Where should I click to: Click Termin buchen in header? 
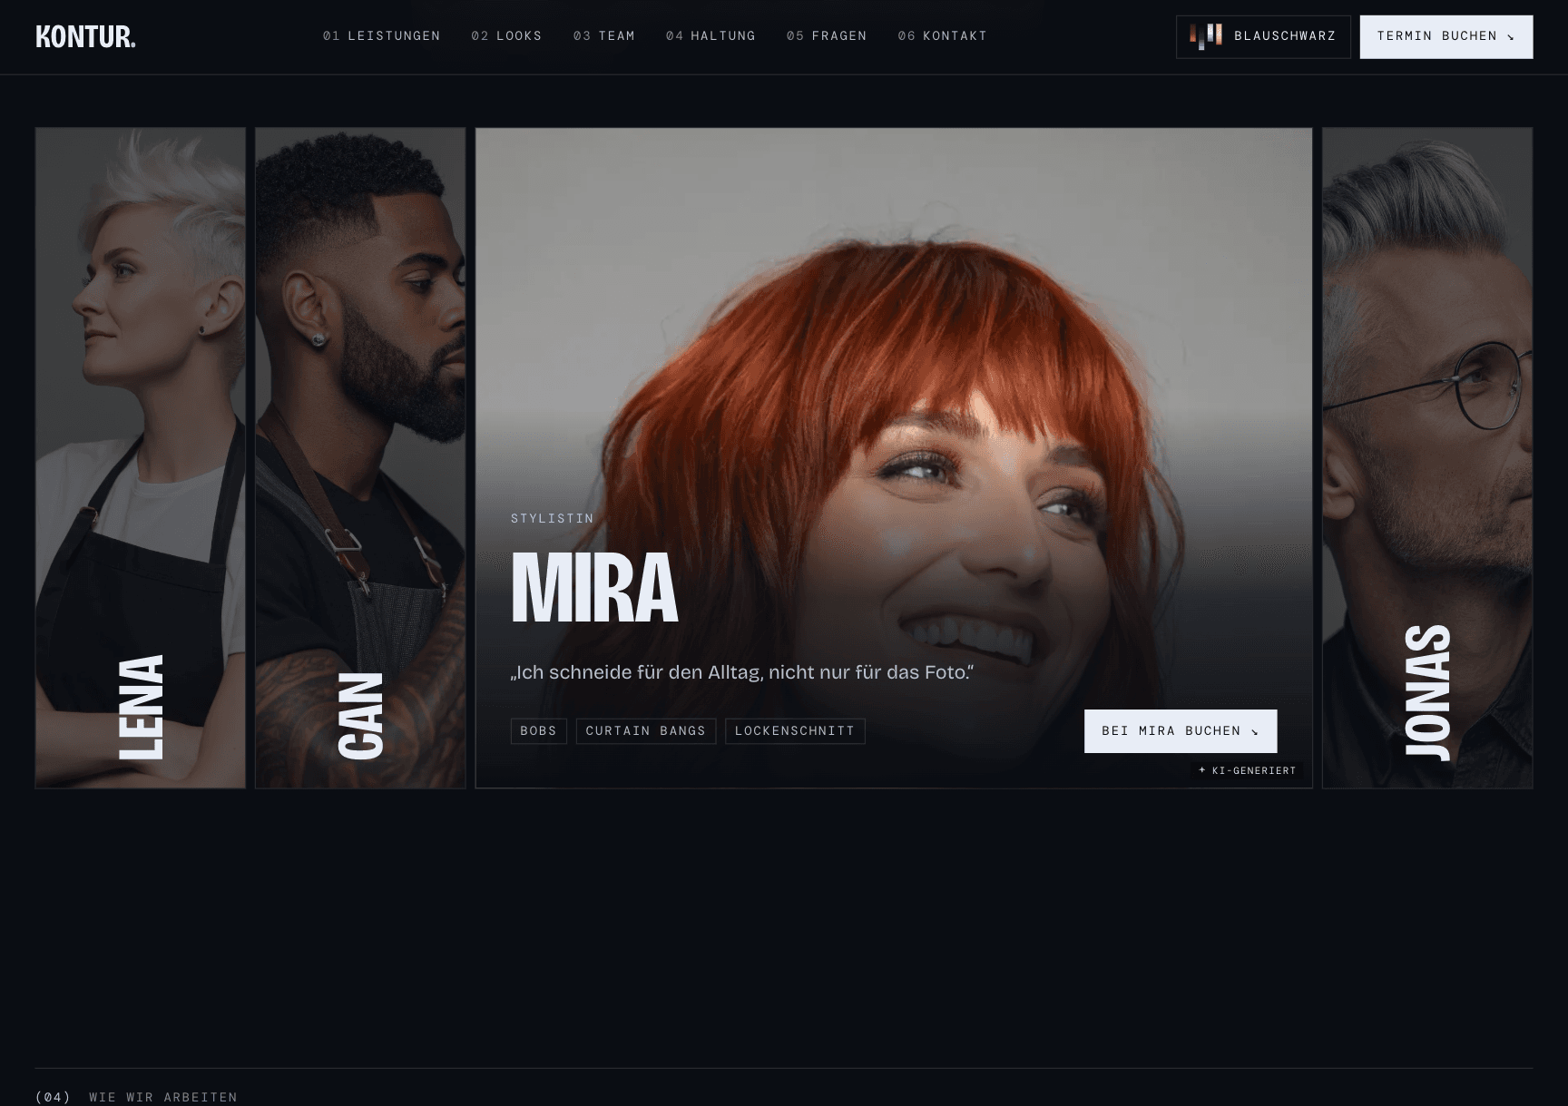click(x=1446, y=36)
